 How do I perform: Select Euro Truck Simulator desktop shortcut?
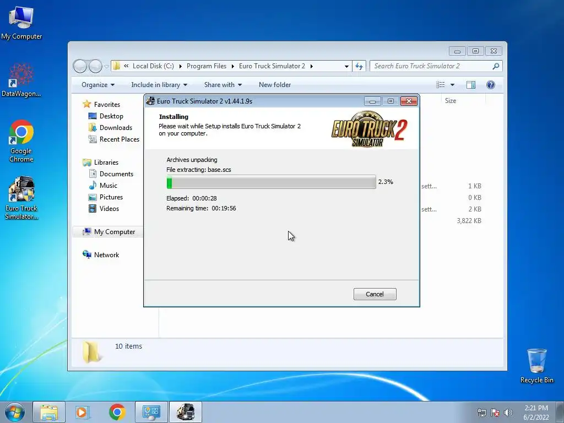[x=21, y=198]
